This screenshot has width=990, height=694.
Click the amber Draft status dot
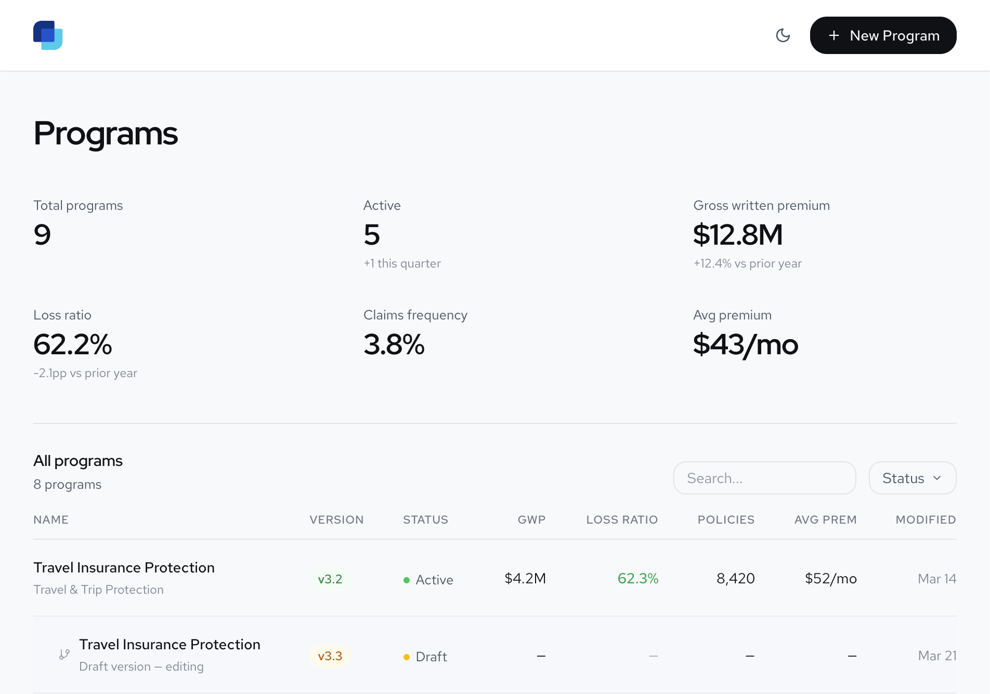[407, 657]
